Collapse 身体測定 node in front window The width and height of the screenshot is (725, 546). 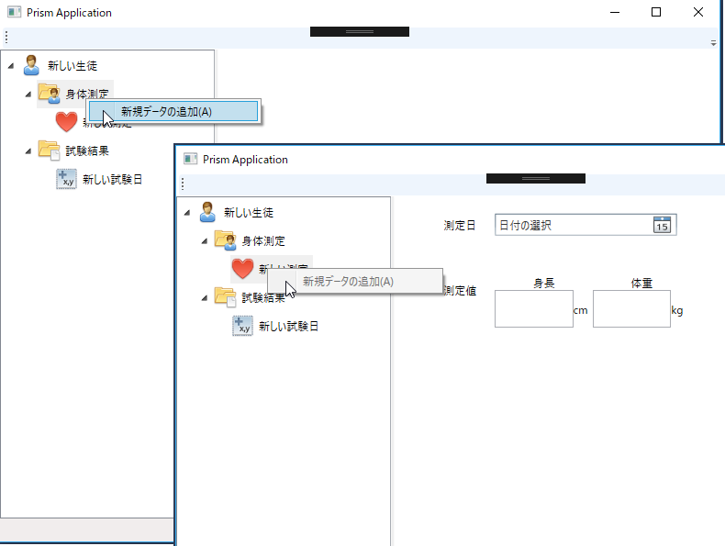point(205,241)
